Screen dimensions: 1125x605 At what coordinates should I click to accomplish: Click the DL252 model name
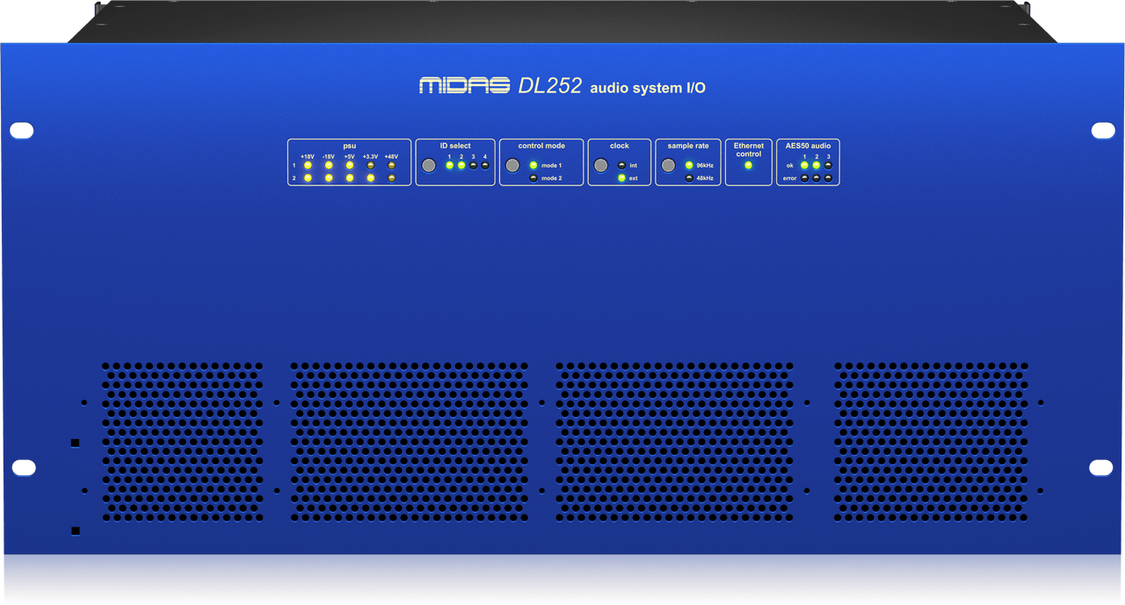pyautogui.click(x=550, y=85)
